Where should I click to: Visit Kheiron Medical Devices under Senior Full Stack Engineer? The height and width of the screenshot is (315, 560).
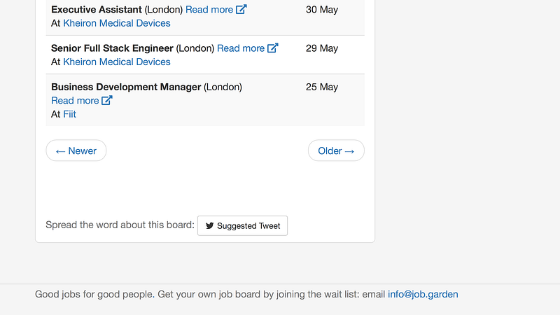pos(117,62)
